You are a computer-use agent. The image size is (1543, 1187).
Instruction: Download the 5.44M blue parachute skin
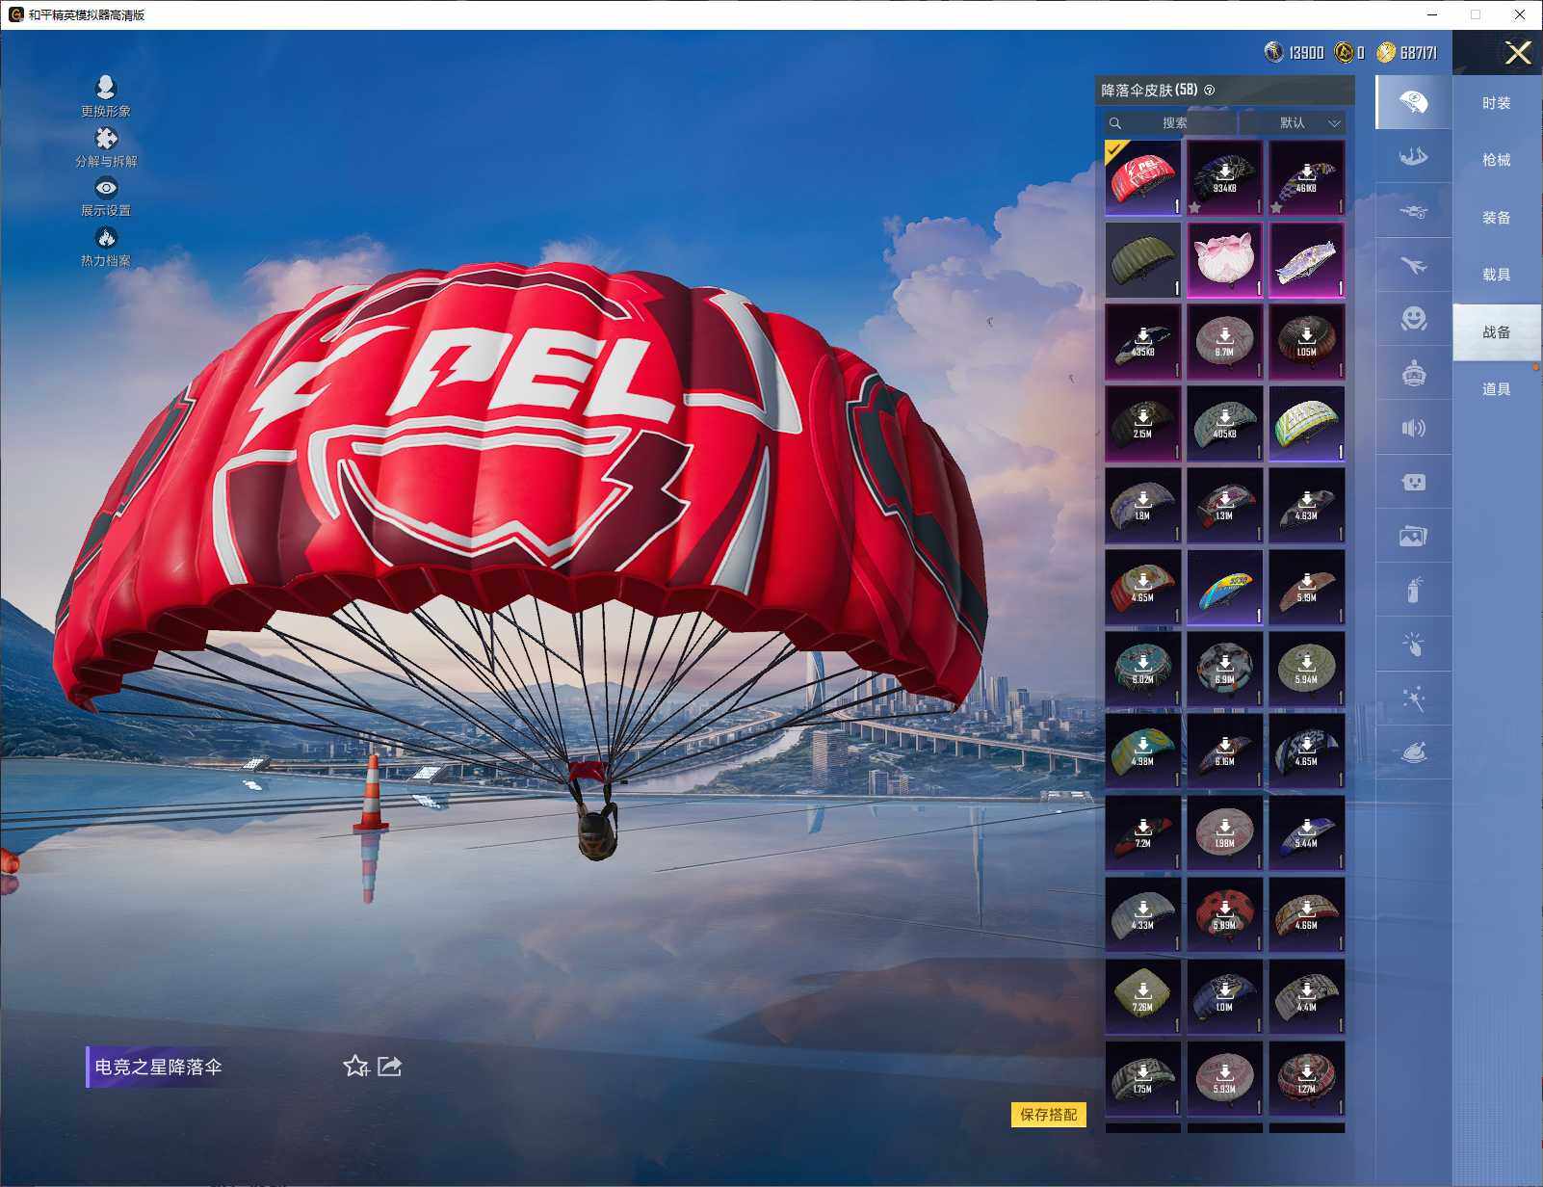(x=1307, y=833)
